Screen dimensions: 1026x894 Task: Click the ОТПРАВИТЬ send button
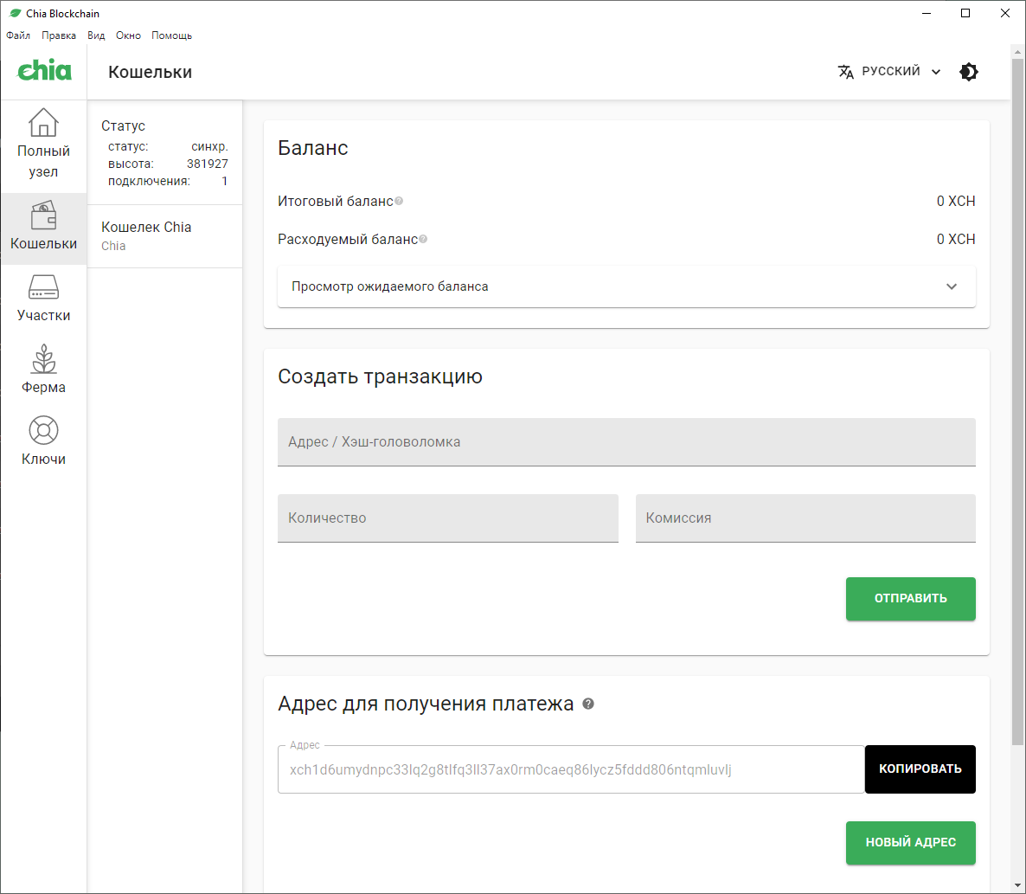pos(910,598)
